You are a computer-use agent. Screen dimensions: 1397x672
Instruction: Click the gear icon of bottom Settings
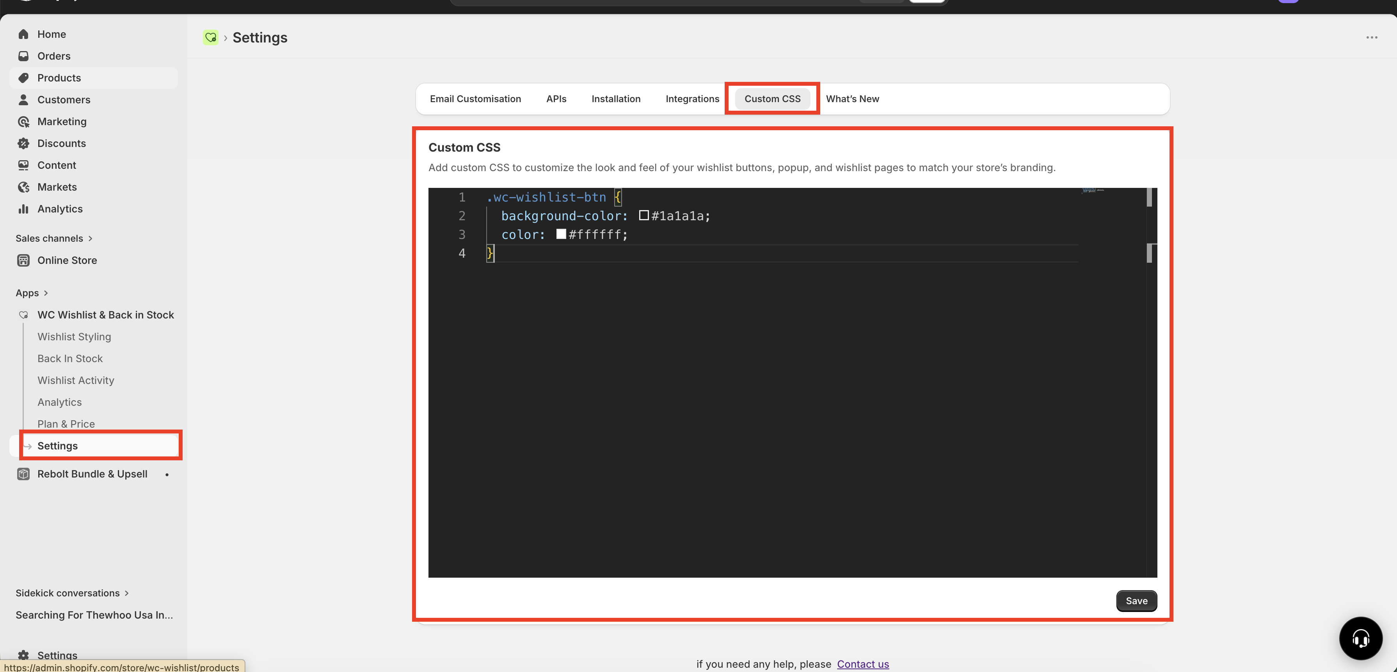point(23,655)
